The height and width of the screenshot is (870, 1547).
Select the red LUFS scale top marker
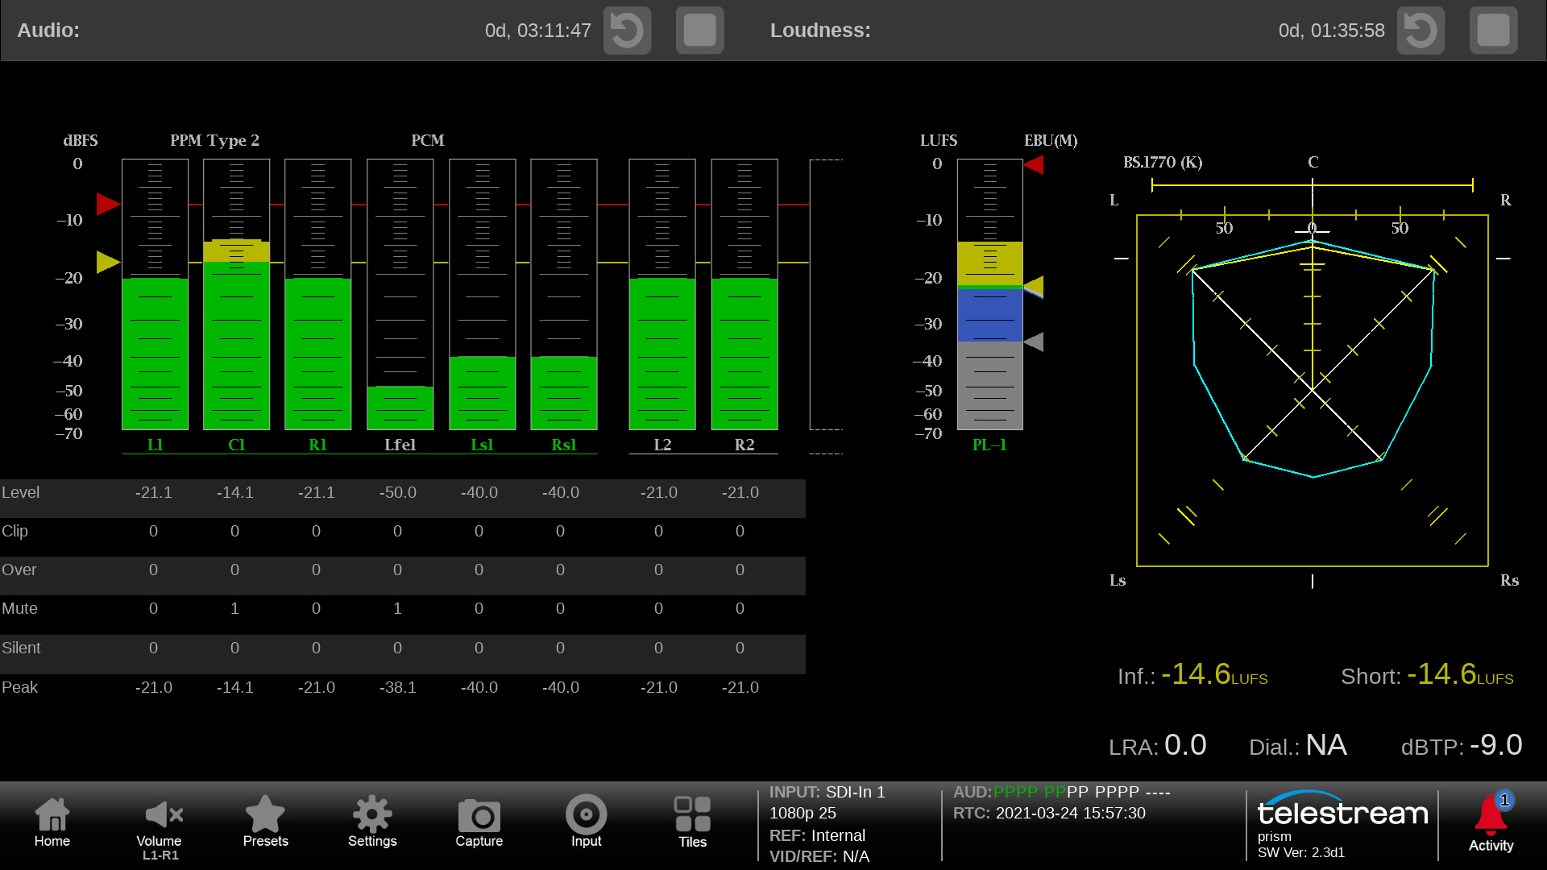tap(1034, 165)
